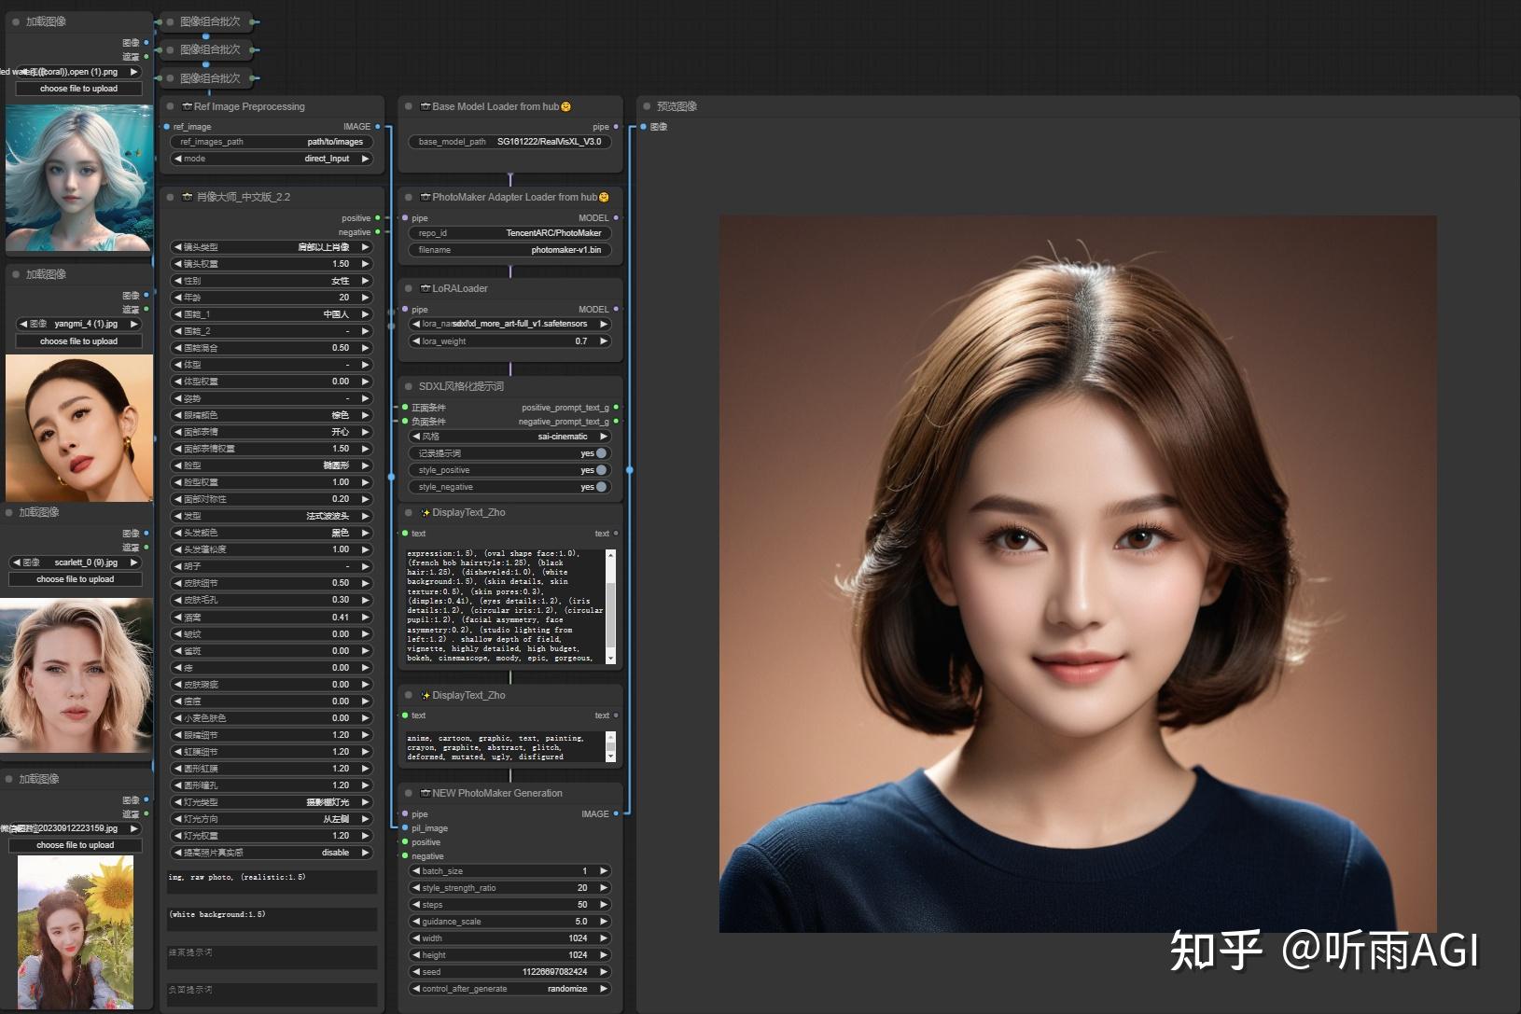This screenshot has height=1014, width=1521.
Task: Toggle the style_positive switch
Action: 601,469
